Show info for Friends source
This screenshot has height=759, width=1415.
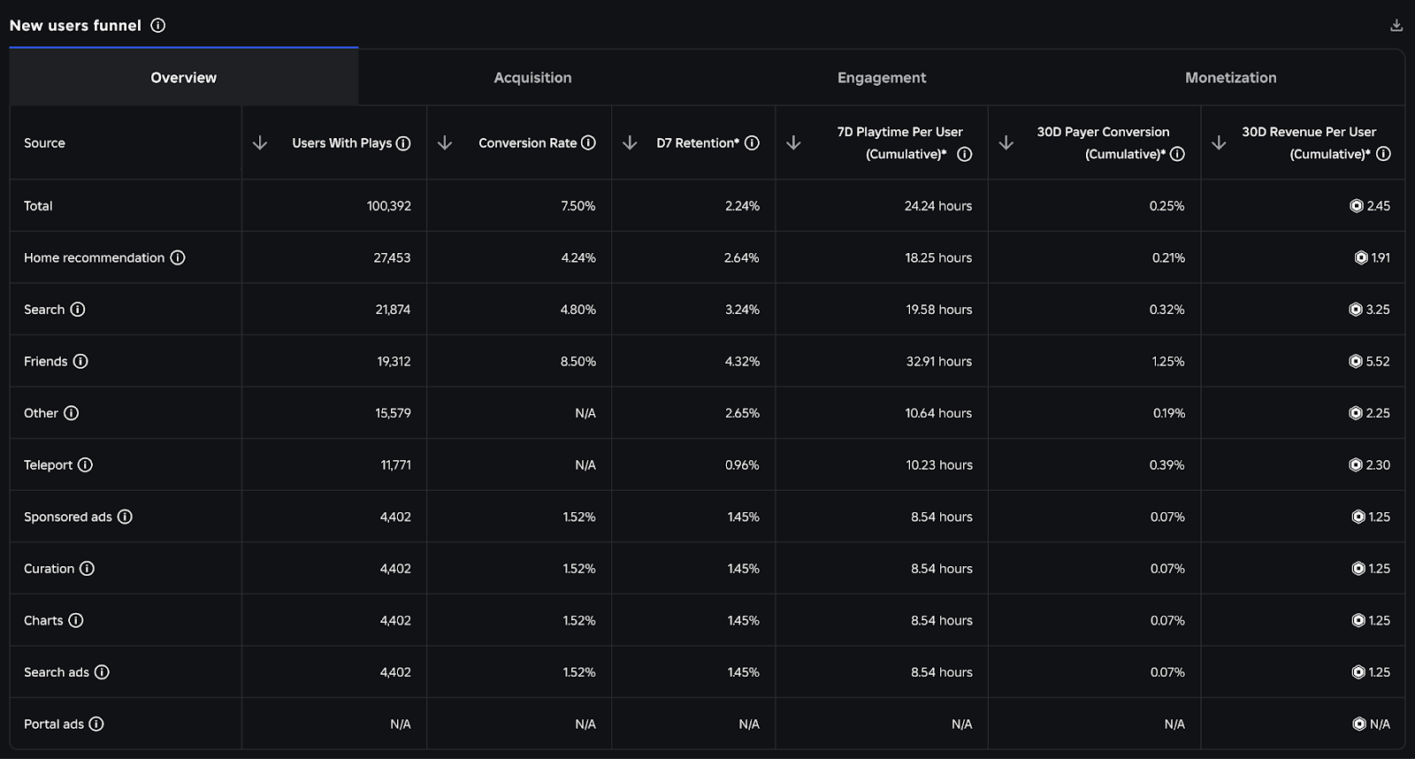[80, 362]
